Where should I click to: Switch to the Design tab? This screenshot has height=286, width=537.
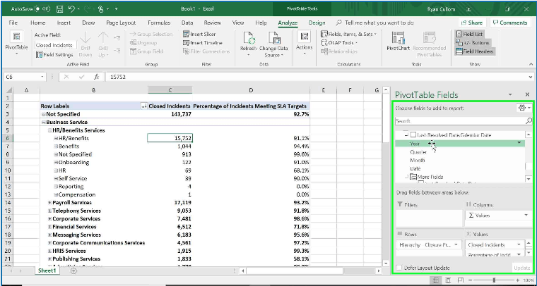coord(317,23)
